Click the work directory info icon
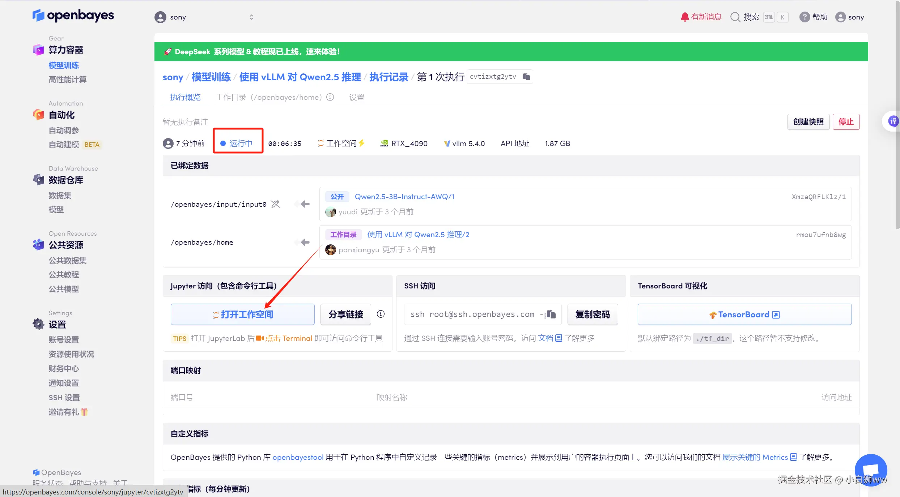 (x=330, y=97)
